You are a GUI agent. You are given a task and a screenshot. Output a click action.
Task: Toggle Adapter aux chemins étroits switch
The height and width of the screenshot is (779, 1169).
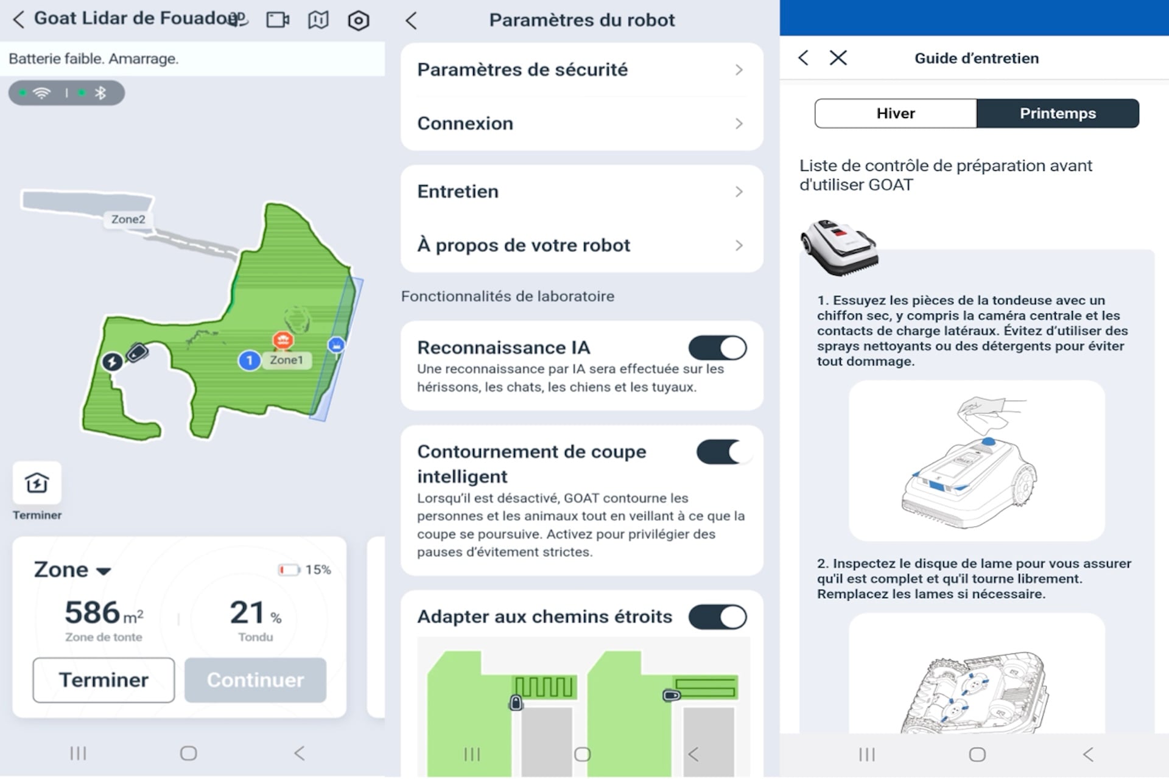pyautogui.click(x=718, y=617)
